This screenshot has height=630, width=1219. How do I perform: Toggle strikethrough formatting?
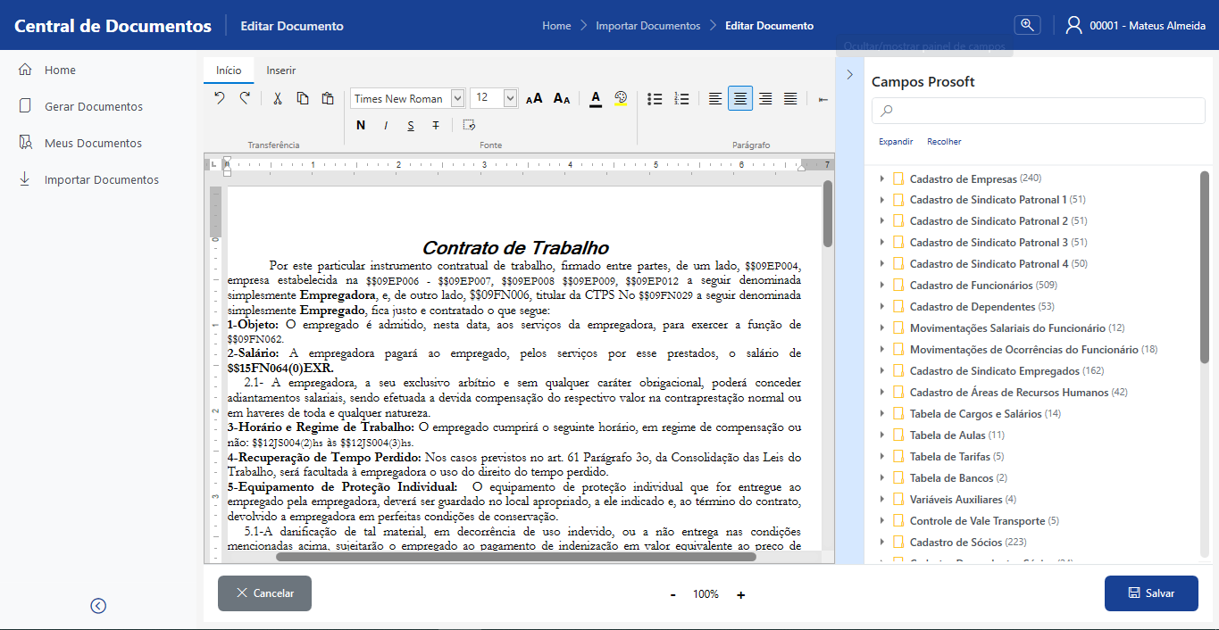(436, 125)
